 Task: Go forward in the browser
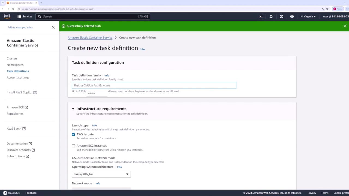[x=8, y=9]
